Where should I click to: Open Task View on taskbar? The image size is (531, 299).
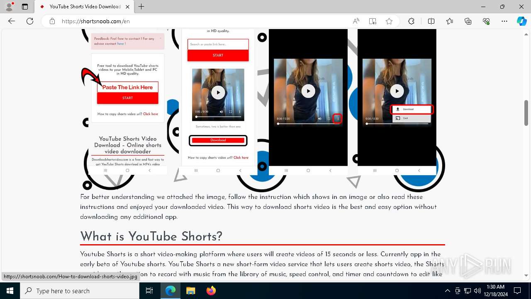coord(149,291)
